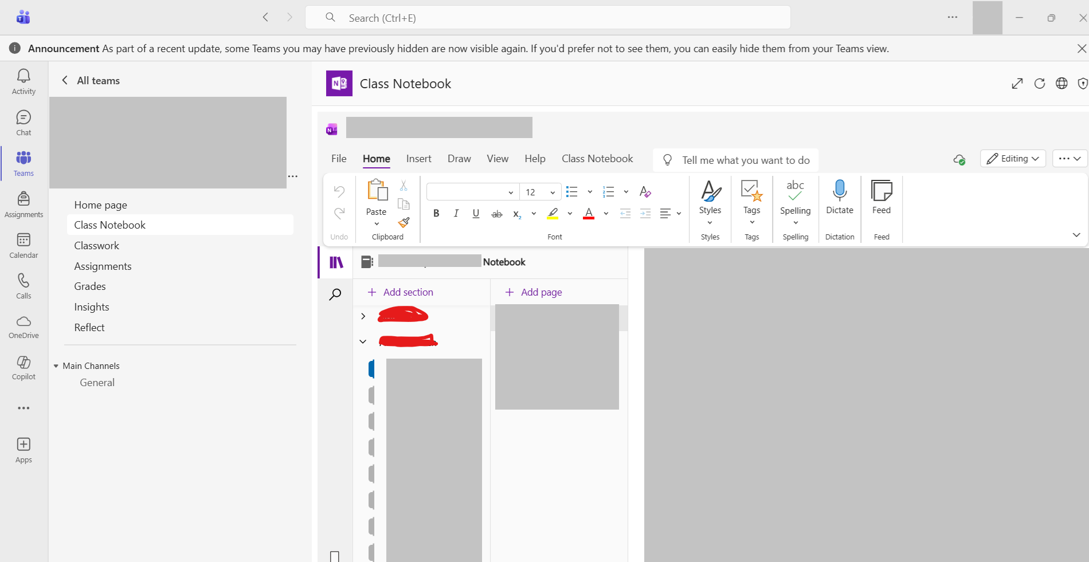Click the Tell me what you want field
1089x562 pixels.
[x=736, y=160]
